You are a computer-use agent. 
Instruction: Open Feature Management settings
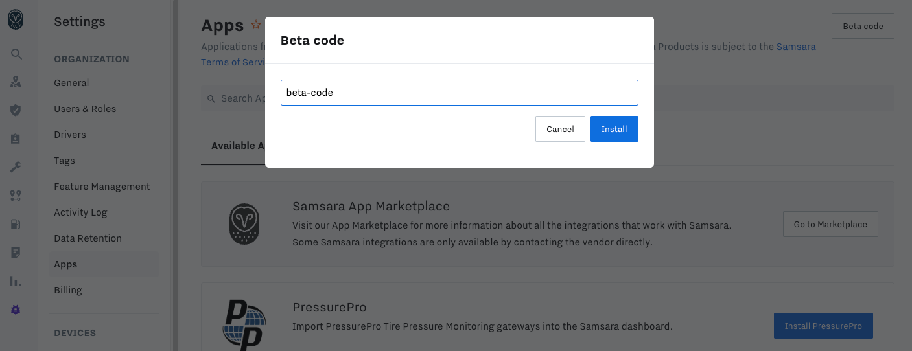click(102, 187)
